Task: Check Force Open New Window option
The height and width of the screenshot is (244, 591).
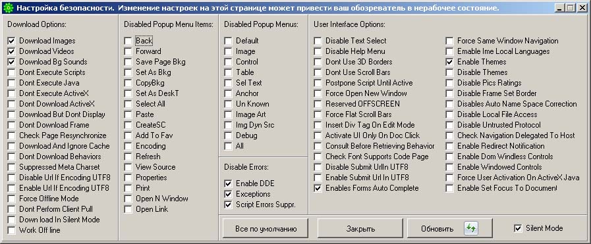Action: pyautogui.click(x=318, y=93)
